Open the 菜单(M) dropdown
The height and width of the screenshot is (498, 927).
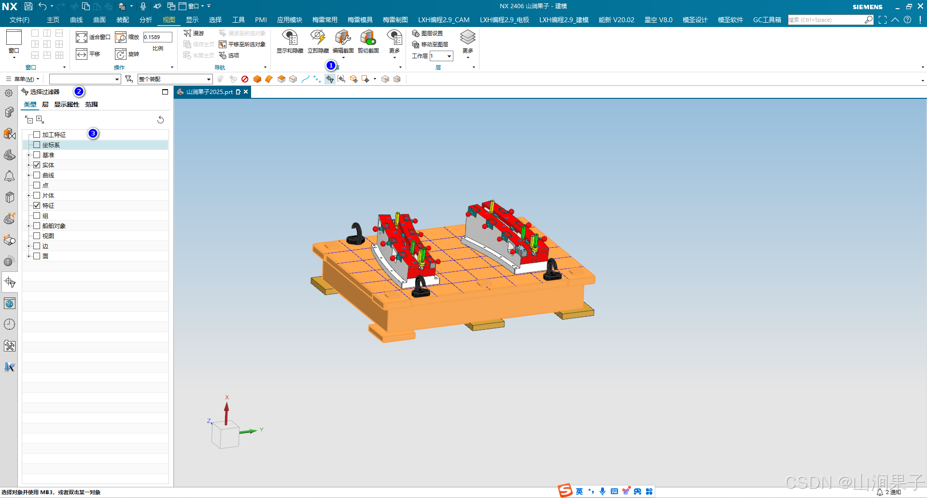coord(23,79)
